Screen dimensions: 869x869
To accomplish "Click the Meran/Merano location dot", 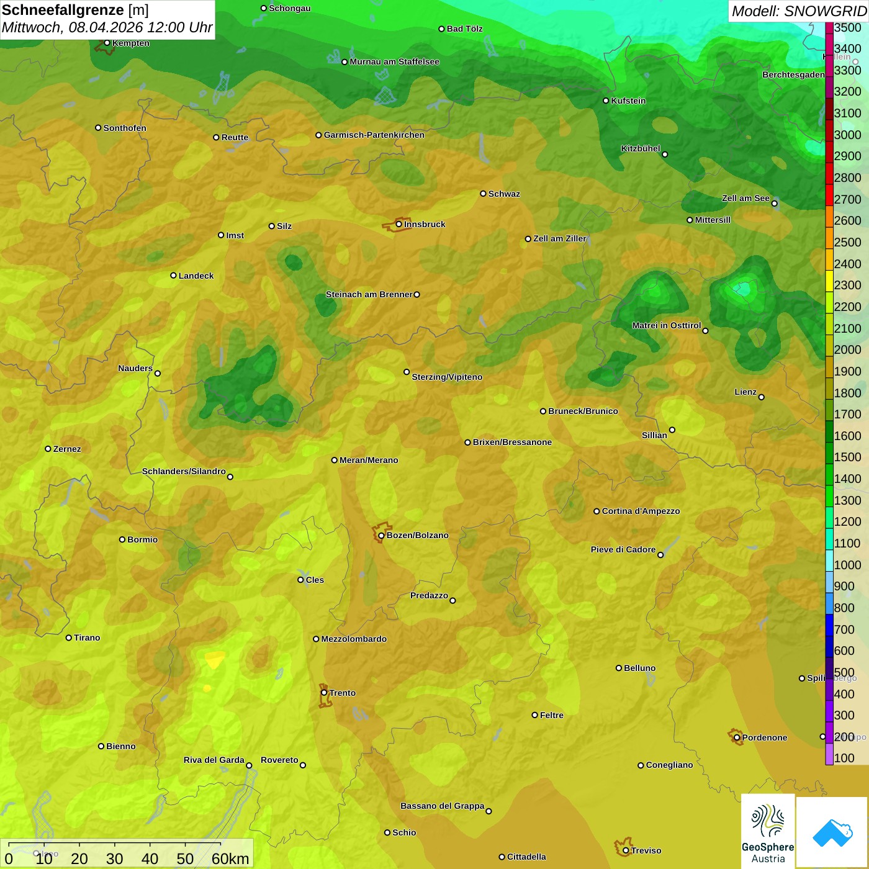I will [x=334, y=460].
